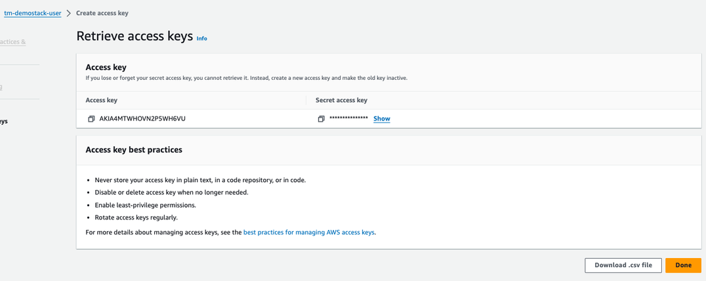Click the Retrieve access keys page heading
This screenshot has height=281, width=706.
pyautogui.click(x=135, y=37)
